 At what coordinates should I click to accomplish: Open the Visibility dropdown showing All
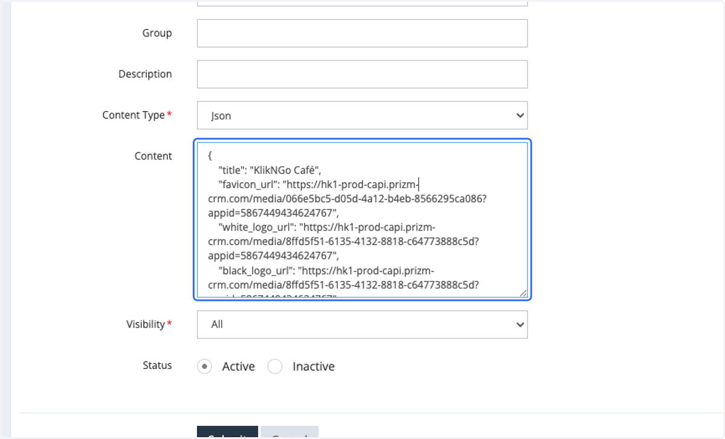tap(362, 324)
